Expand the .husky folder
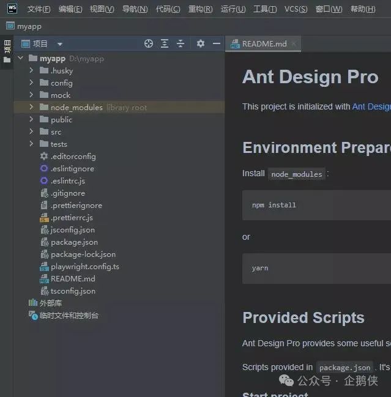 coord(31,70)
